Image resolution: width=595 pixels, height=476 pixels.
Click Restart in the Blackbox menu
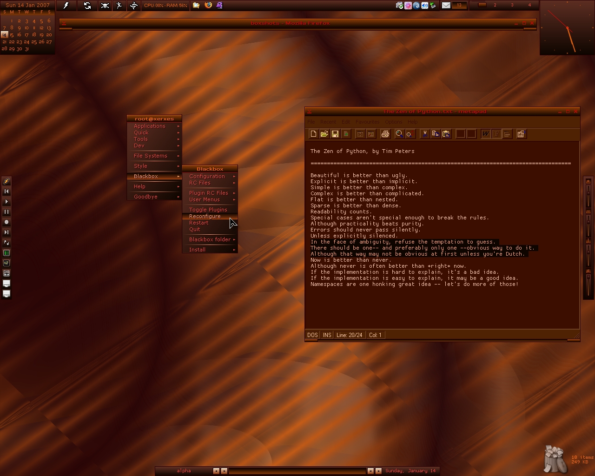(198, 223)
